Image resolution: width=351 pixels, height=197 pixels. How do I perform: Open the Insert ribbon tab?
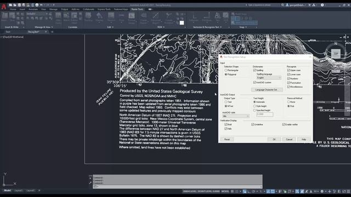22,9
